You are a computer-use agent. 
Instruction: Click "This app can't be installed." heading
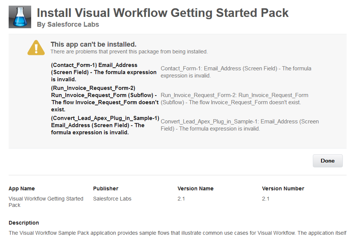[94, 44]
